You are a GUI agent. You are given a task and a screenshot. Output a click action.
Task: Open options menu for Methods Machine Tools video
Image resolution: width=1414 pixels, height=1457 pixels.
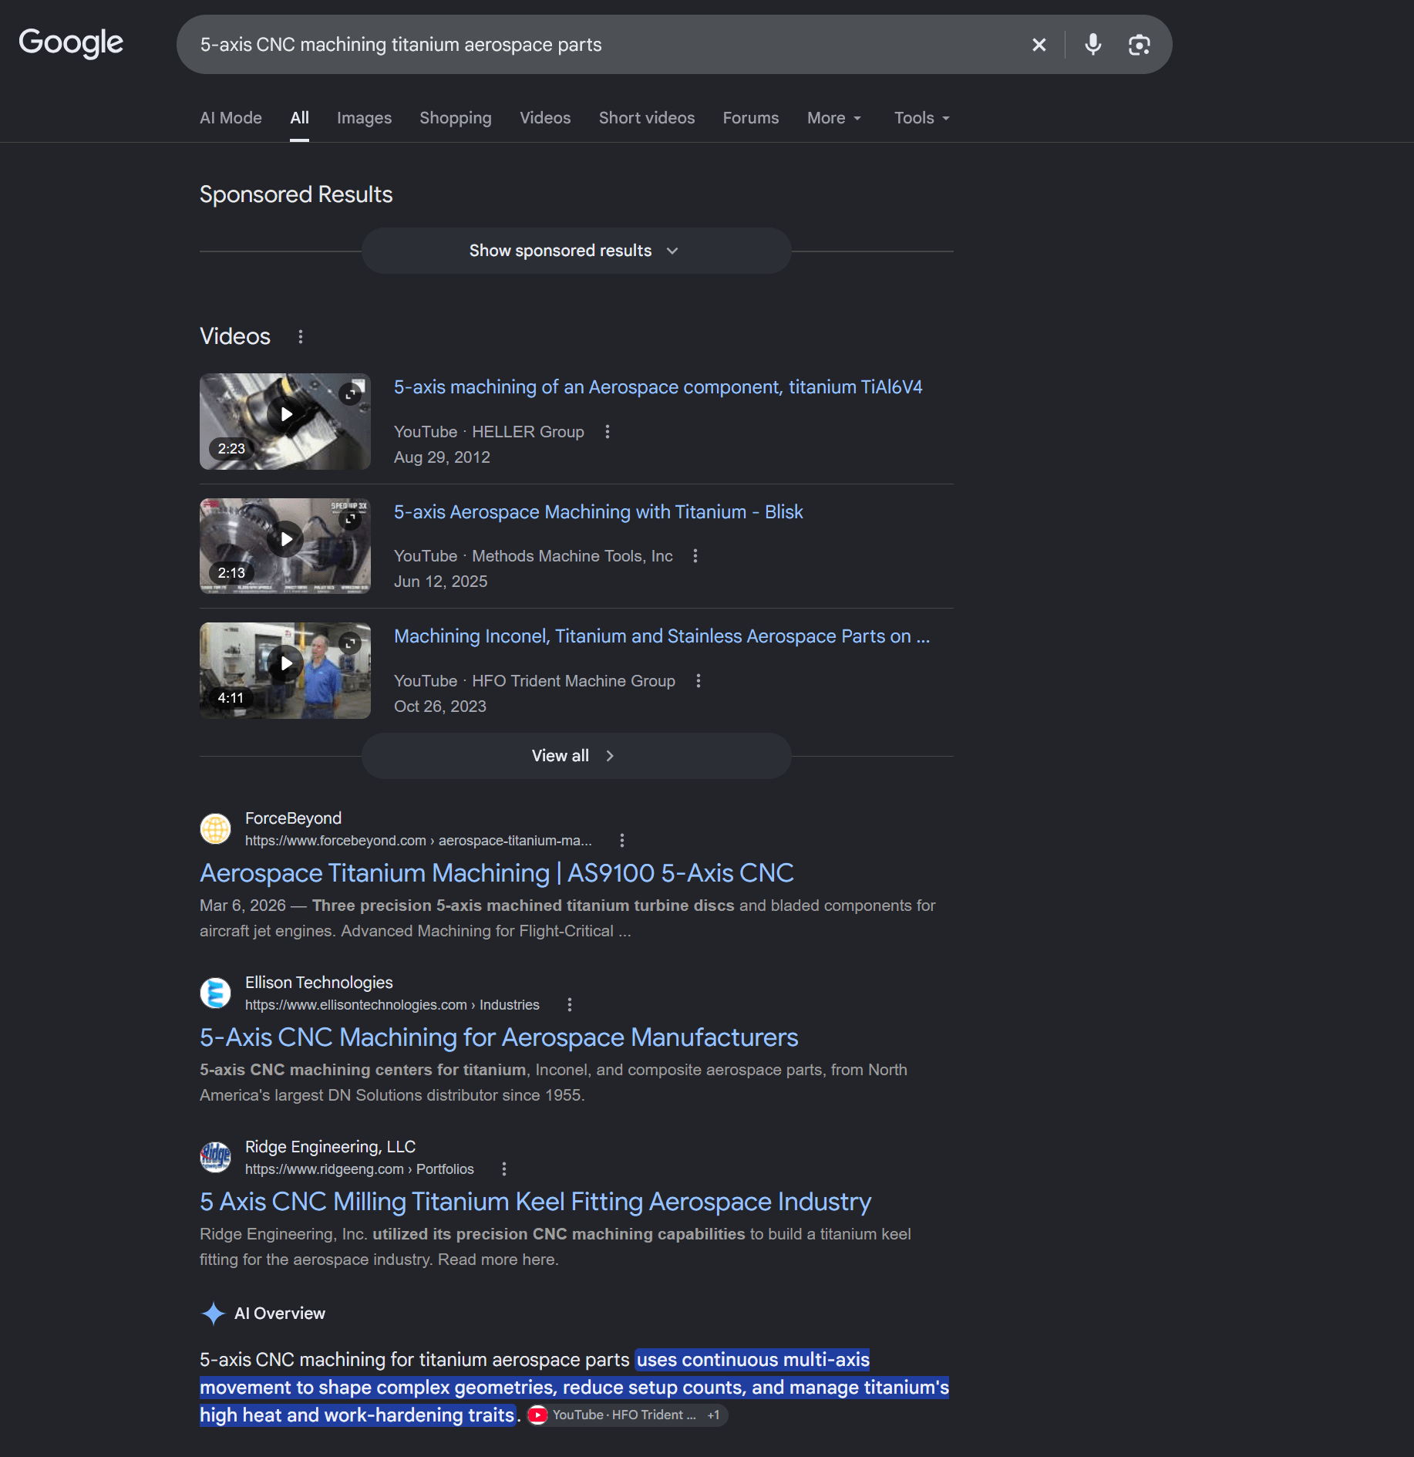click(695, 556)
